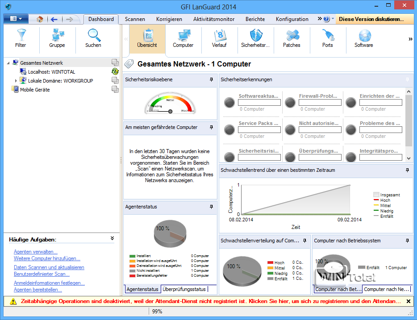Screen dimensions: 417x320
Task: Select the Computer nach Ne... tab
Action: point(386,289)
